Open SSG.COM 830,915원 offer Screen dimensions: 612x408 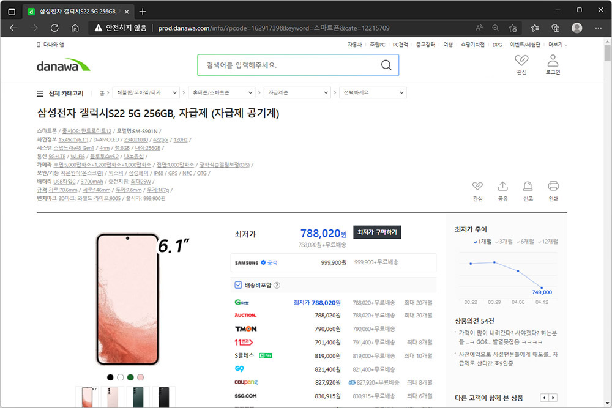tap(334, 396)
